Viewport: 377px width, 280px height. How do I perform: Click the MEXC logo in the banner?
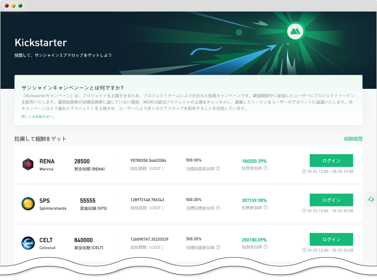(295, 31)
